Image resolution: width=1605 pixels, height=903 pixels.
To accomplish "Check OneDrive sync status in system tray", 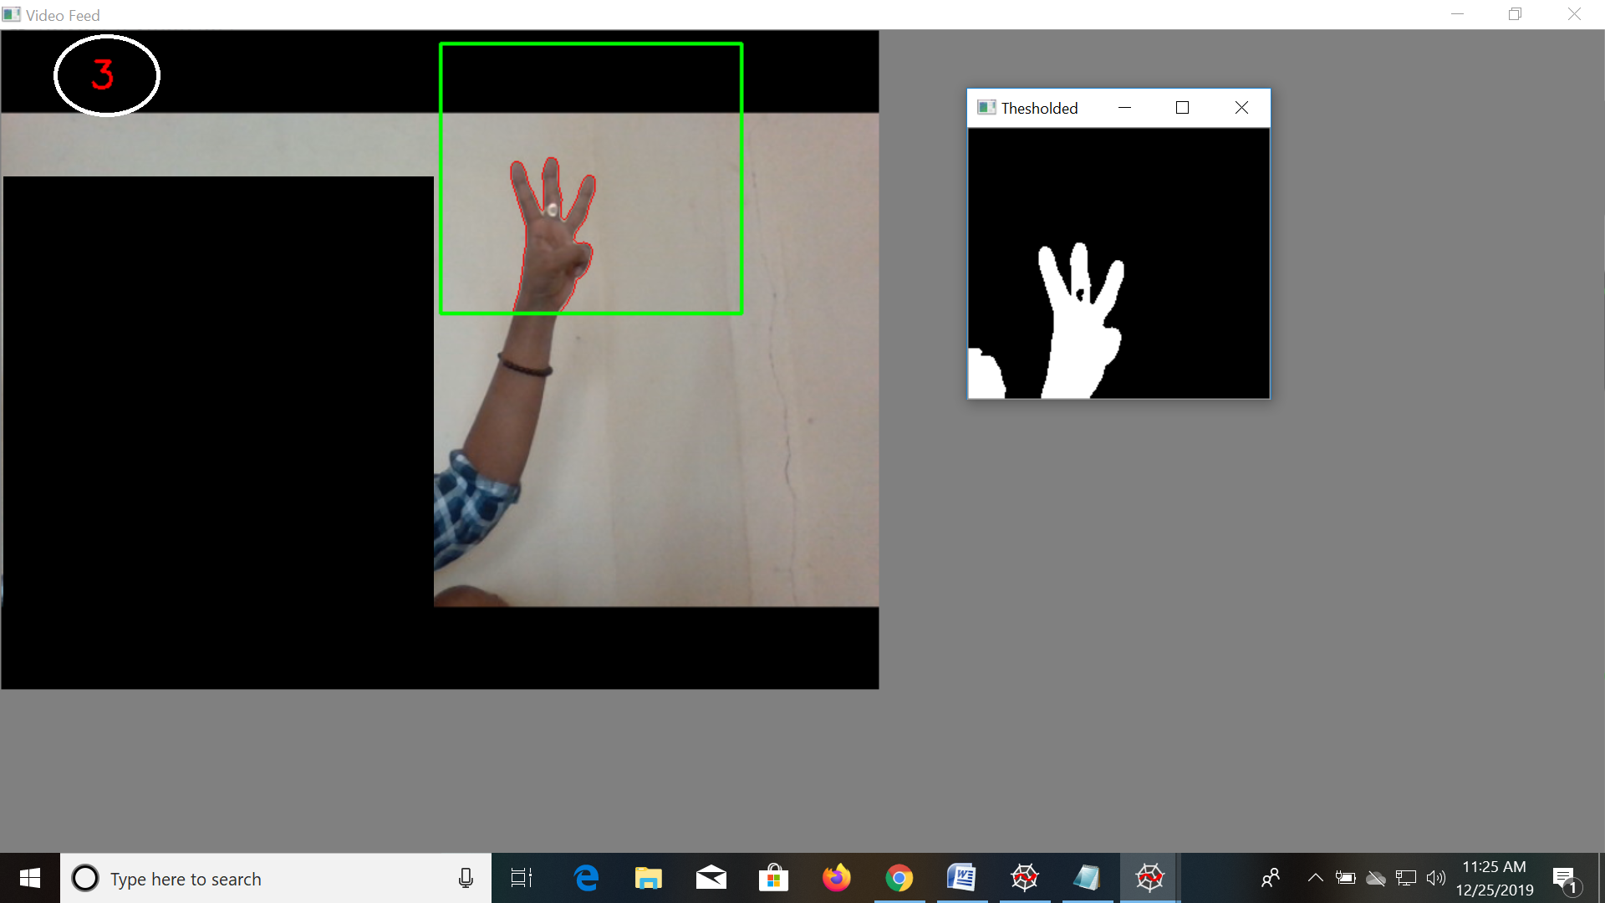I will 1377,878.
